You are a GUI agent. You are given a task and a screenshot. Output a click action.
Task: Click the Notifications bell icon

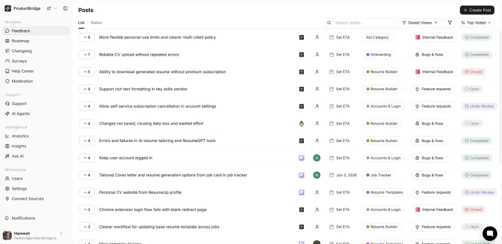7,218
